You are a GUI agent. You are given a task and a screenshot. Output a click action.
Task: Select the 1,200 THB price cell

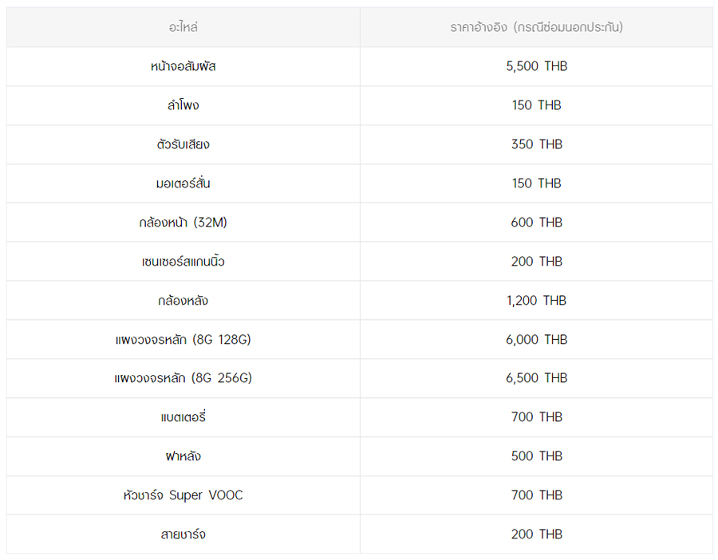(x=536, y=301)
